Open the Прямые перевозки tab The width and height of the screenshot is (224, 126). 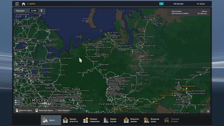tap(91, 120)
